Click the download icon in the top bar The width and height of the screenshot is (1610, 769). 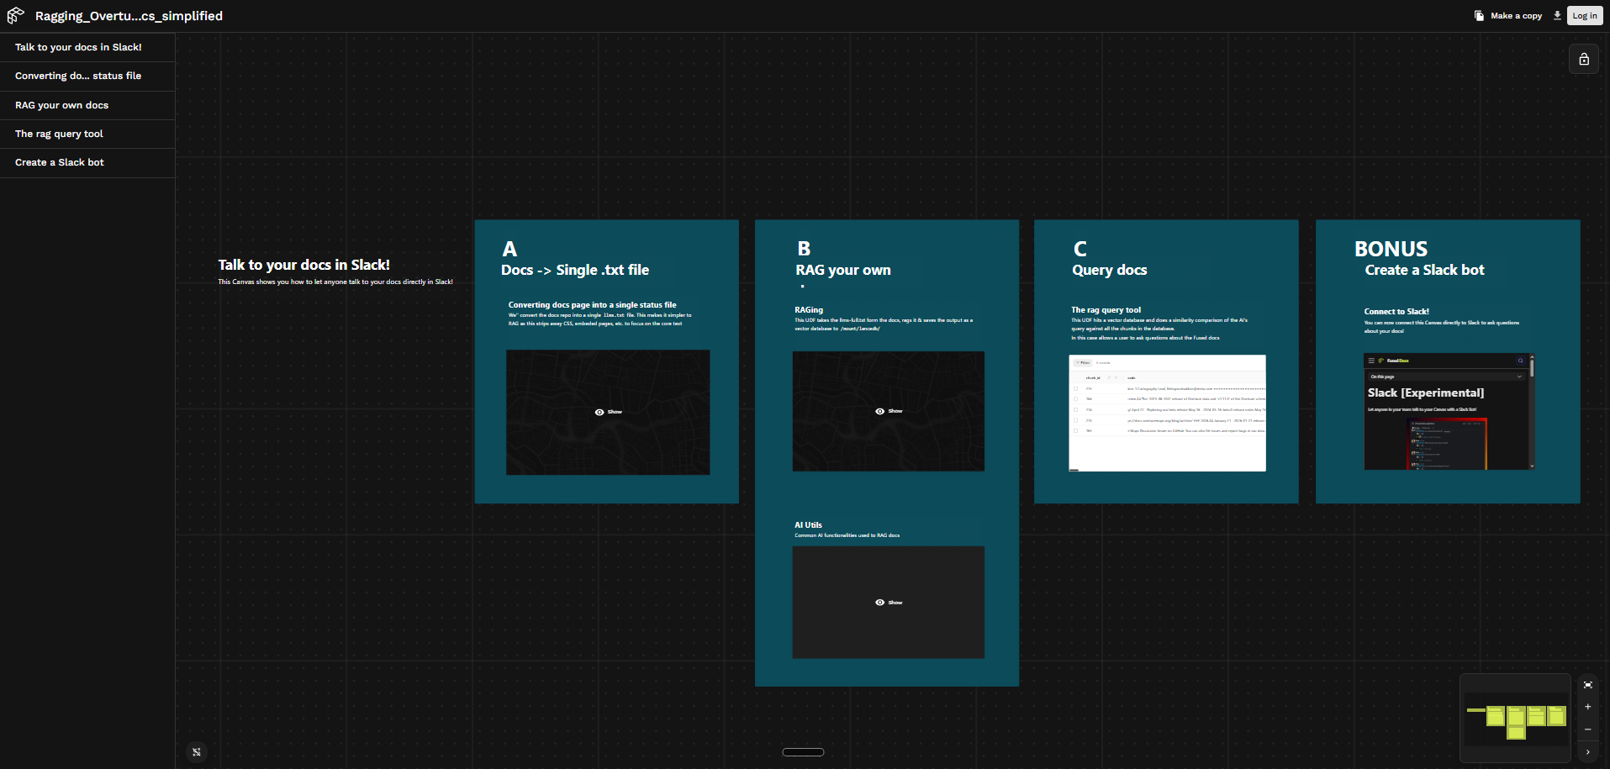pyautogui.click(x=1556, y=15)
